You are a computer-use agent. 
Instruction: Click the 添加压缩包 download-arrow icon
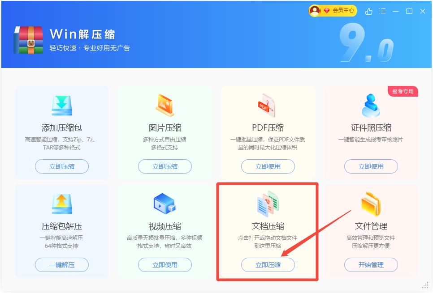(62, 106)
